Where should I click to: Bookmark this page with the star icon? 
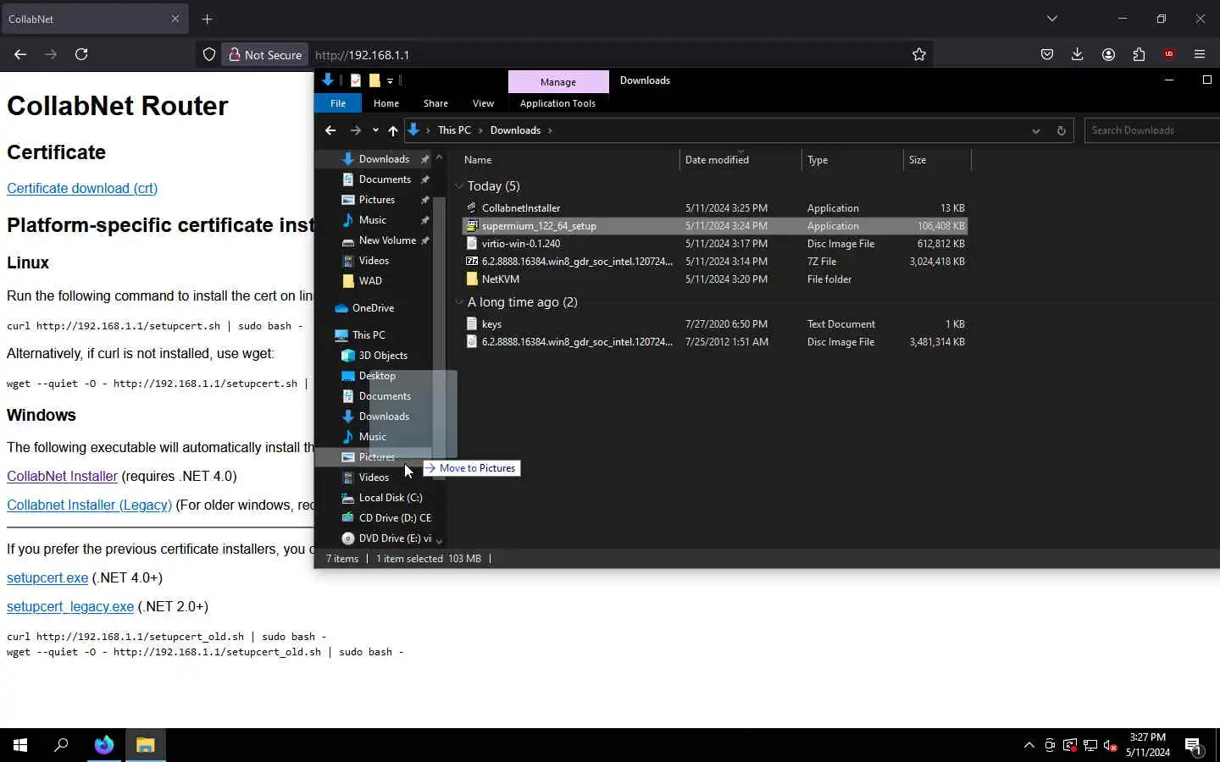919,54
